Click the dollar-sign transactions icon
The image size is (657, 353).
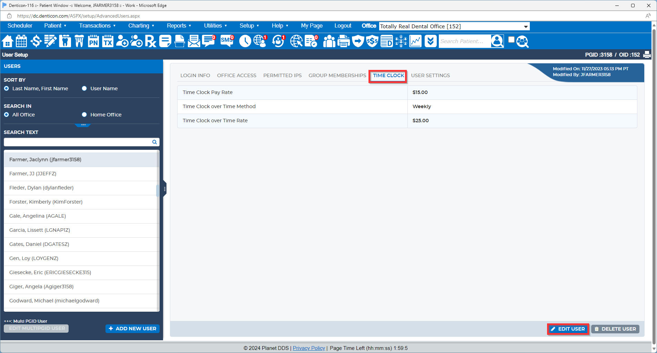point(36,41)
